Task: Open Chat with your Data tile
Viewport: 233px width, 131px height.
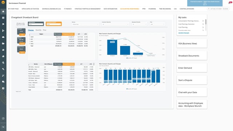Action: pos(192,92)
